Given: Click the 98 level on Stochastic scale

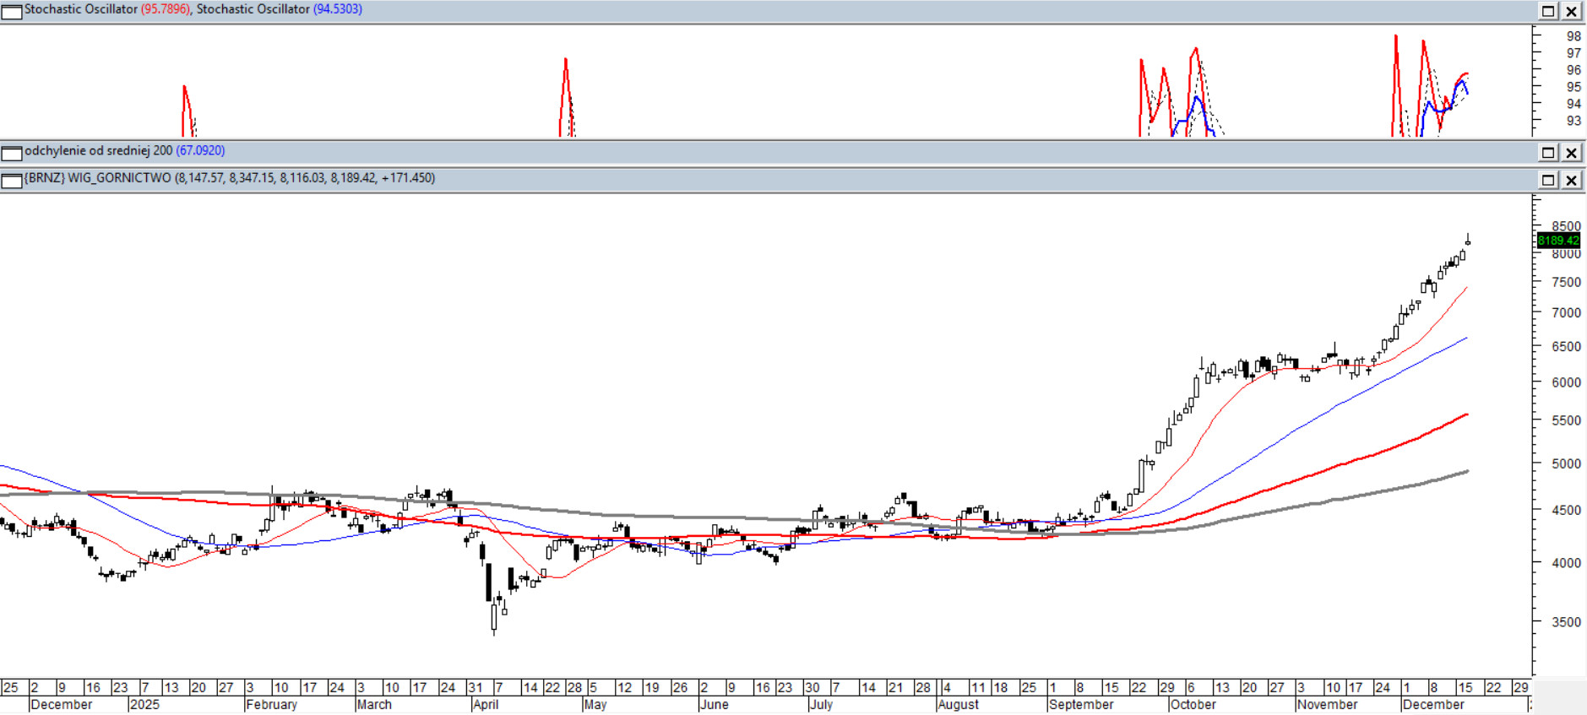Looking at the screenshot, I should (1573, 36).
